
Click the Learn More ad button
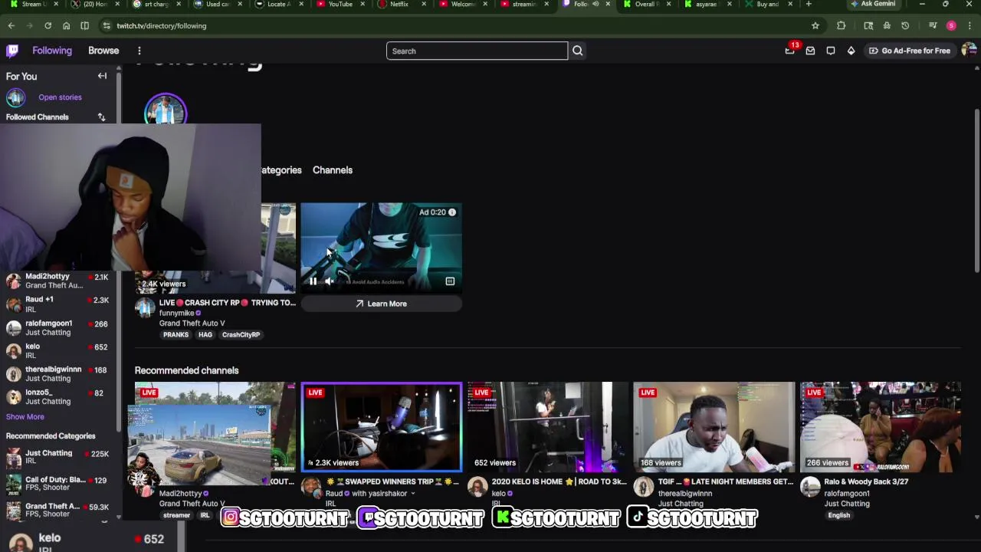[381, 304]
